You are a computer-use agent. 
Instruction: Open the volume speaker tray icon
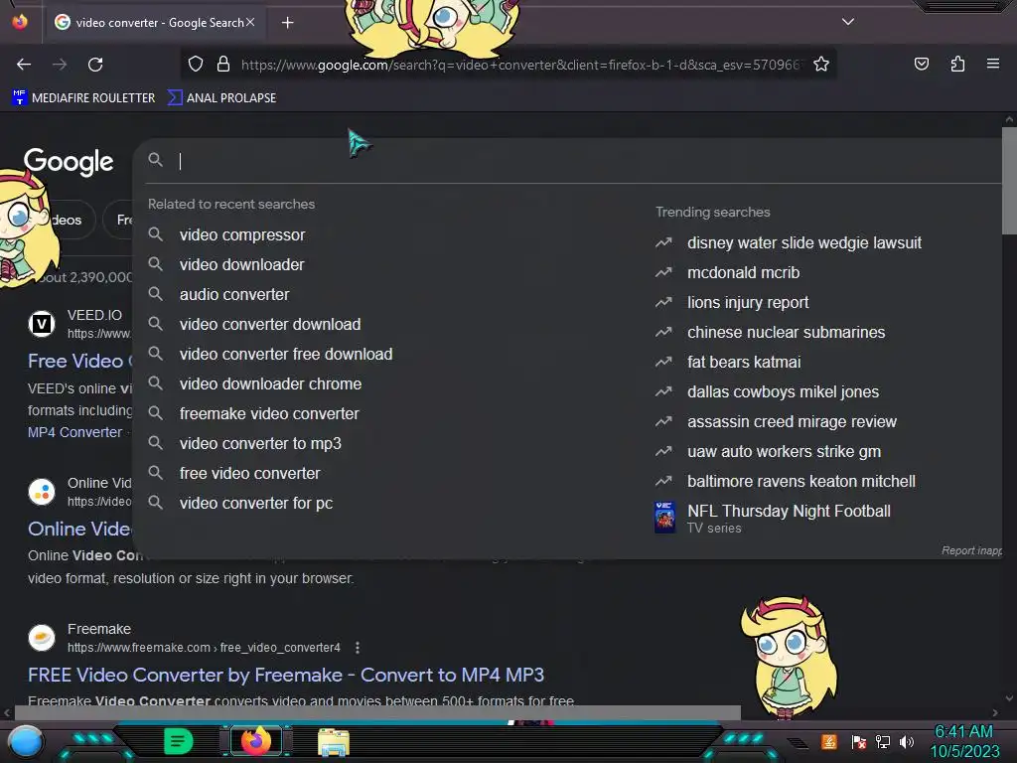point(906,741)
